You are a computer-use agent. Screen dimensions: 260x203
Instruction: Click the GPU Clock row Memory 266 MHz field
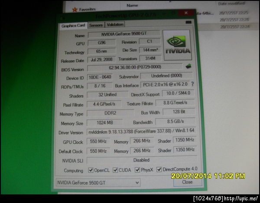tap(142, 141)
